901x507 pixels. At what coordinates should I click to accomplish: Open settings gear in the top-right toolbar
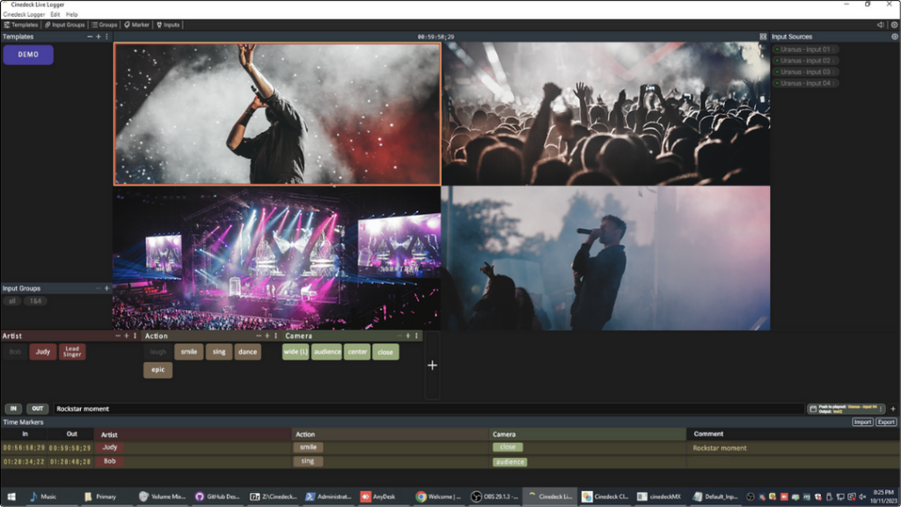(x=894, y=25)
